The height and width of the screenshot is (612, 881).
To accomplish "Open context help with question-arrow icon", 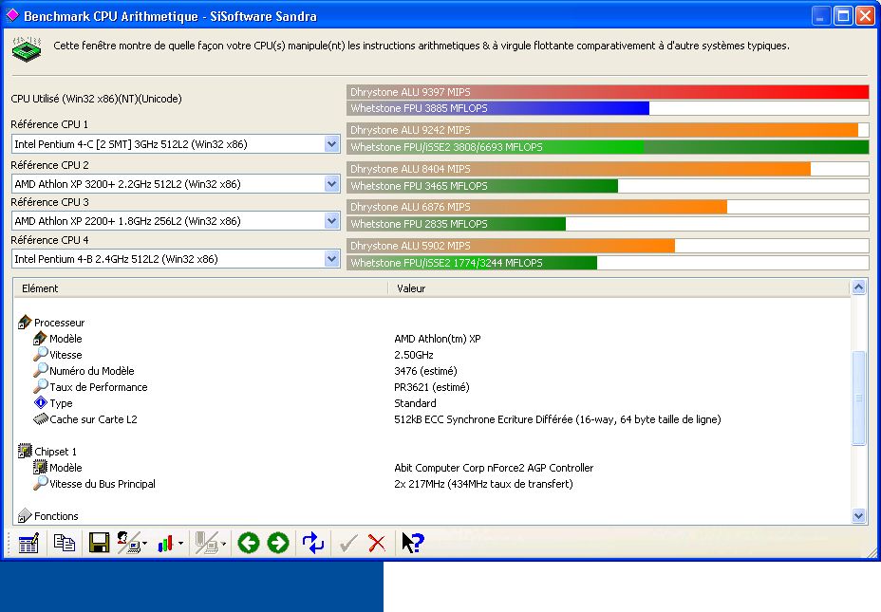I will 412,543.
